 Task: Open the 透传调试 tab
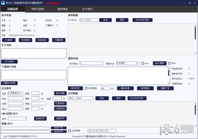63,9
